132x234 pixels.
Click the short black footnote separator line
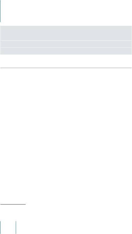pyautogui.click(x=13, y=204)
